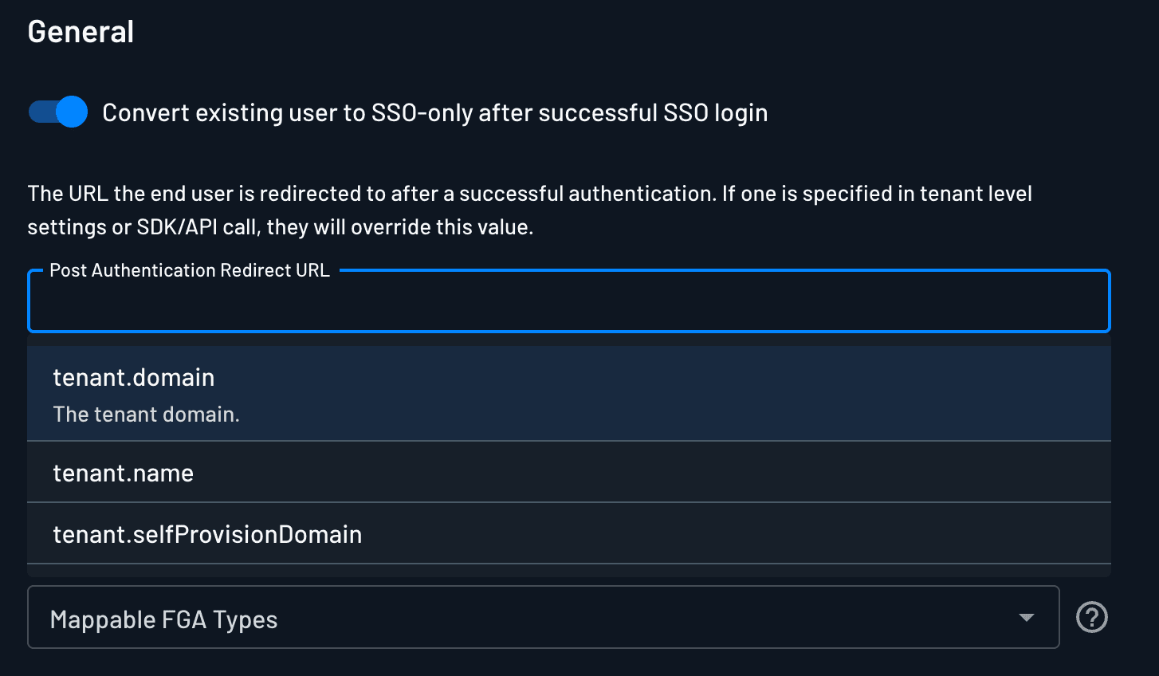Click the Mappable FGA Types field

pos(478,617)
